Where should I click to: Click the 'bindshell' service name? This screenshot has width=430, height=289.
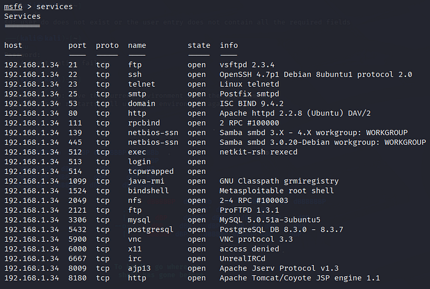pos(149,191)
